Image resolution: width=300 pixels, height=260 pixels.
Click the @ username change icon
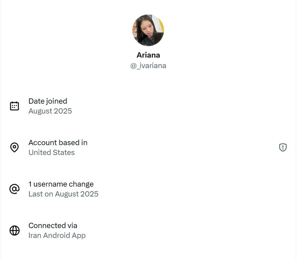coord(14,189)
